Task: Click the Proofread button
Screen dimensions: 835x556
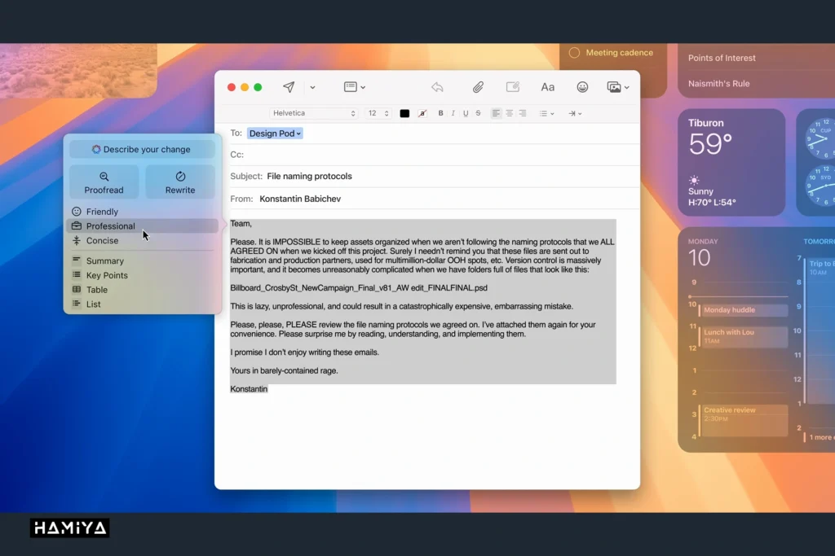Action: 104,182
